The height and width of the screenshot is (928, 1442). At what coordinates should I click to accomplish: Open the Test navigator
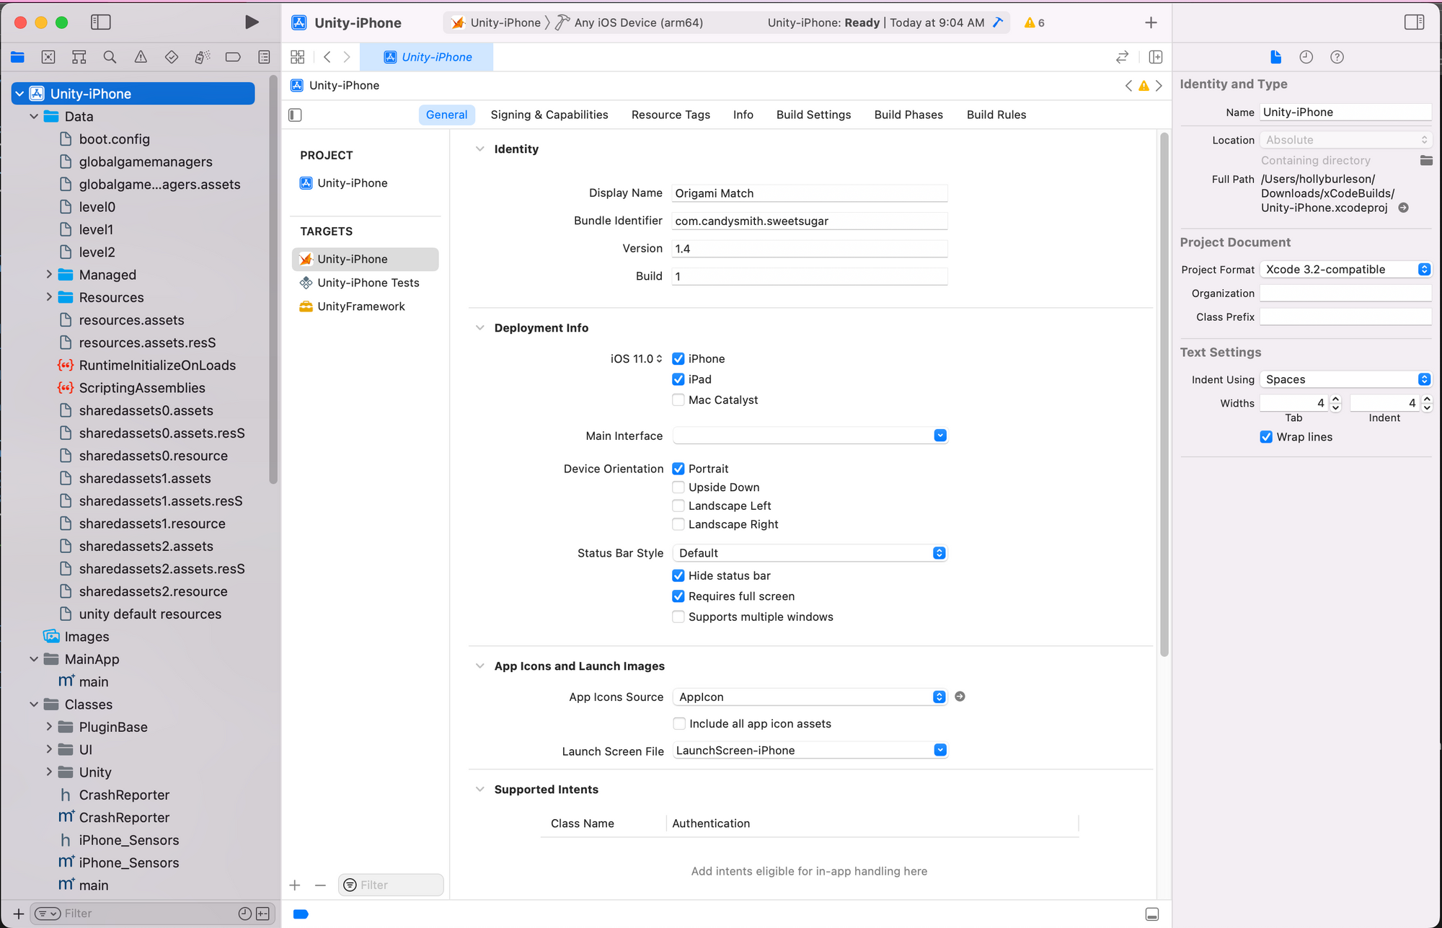[172, 56]
